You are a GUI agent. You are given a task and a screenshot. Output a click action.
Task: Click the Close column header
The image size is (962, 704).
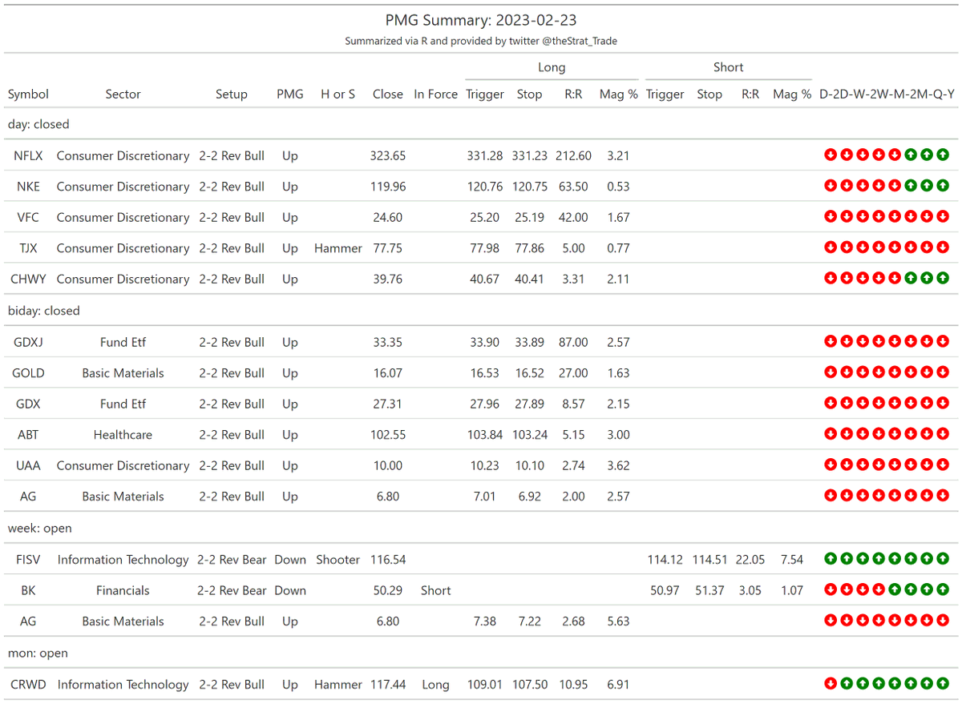pyautogui.click(x=388, y=95)
